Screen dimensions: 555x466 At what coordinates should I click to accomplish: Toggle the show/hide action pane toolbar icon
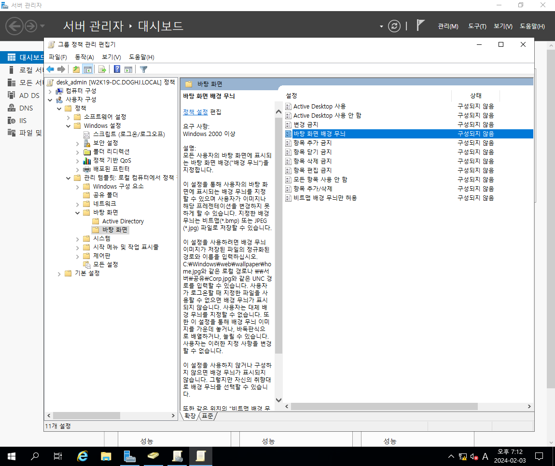[x=128, y=69]
